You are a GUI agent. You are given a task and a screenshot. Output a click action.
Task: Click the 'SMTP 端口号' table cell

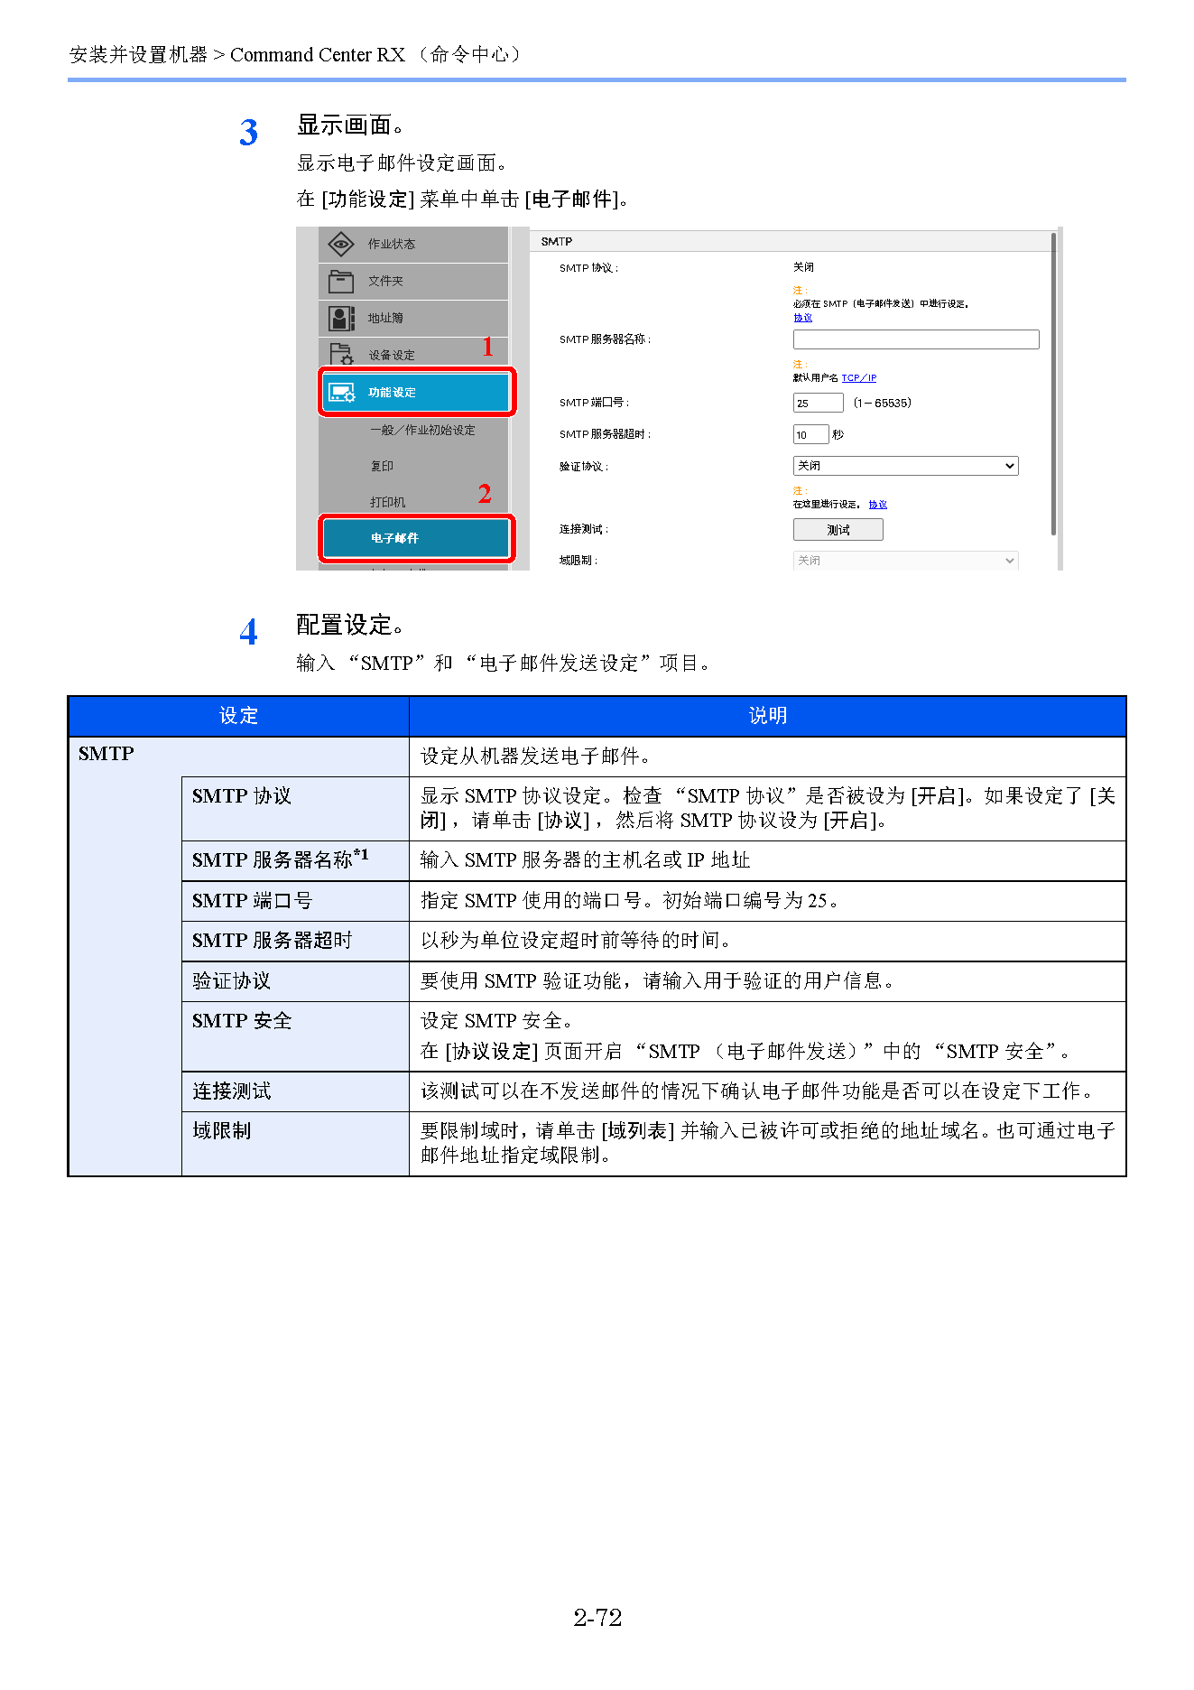[x=295, y=901]
